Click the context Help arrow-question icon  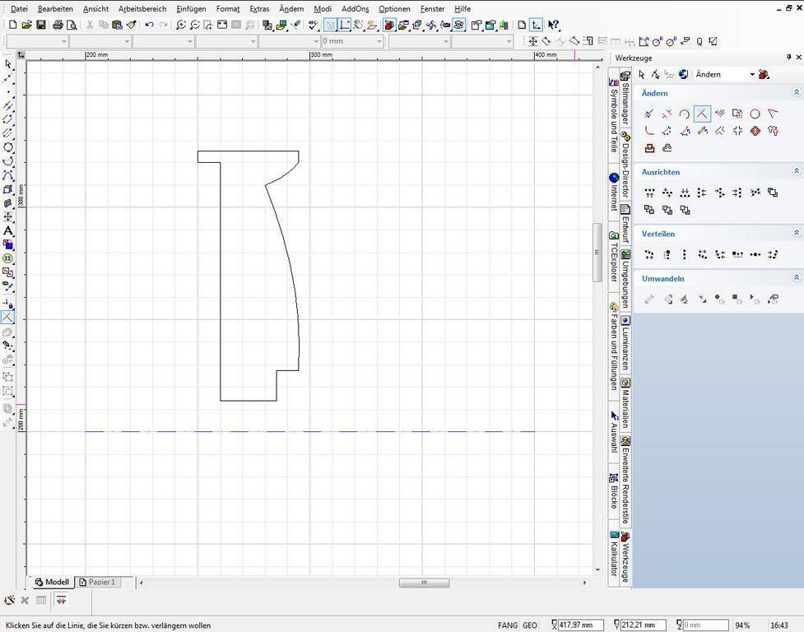coord(553,25)
